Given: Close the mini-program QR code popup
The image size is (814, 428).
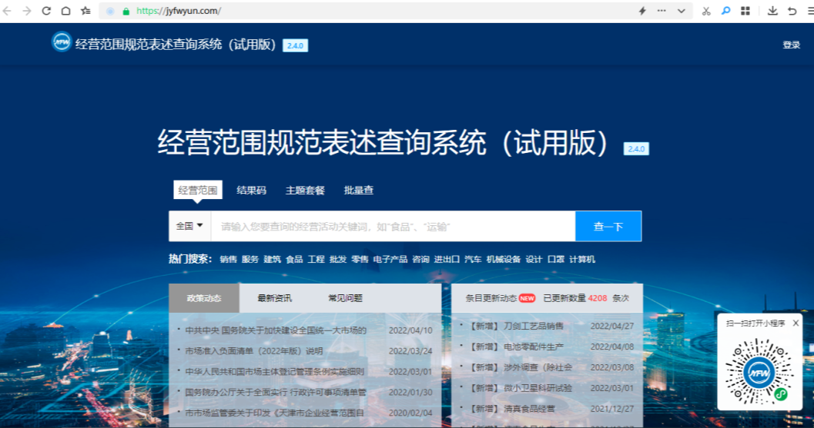Looking at the screenshot, I should [796, 323].
